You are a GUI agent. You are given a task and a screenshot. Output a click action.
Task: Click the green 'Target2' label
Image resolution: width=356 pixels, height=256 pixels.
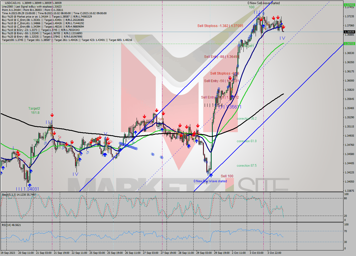click(x=34, y=109)
